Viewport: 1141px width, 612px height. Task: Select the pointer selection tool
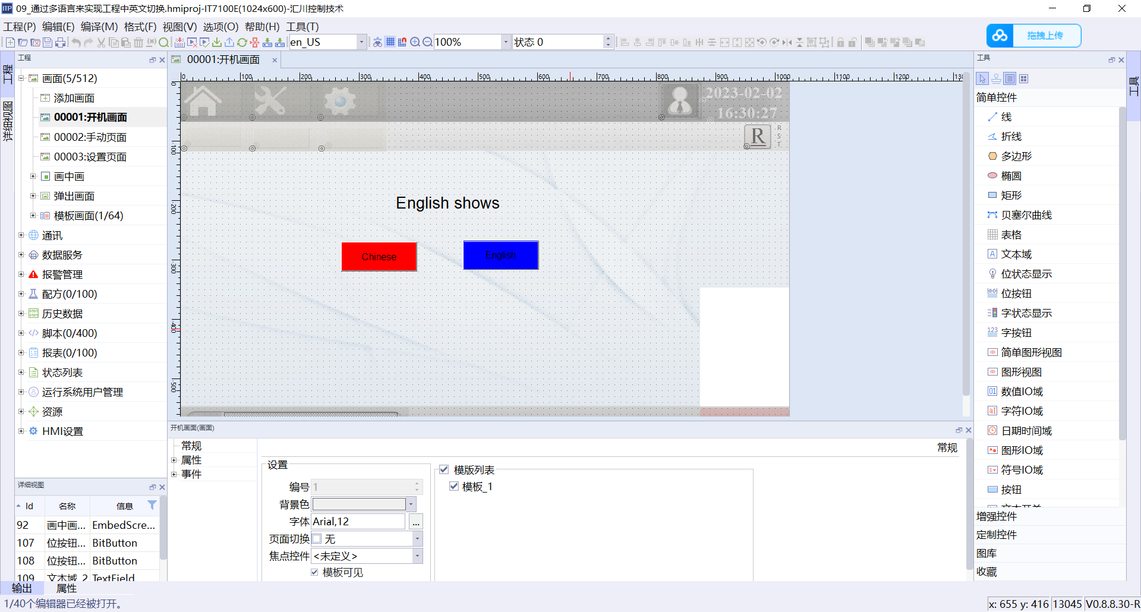pos(982,78)
